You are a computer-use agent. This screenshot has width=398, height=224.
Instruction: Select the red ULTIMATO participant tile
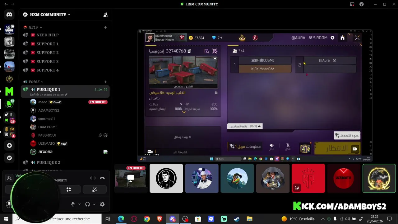point(344,178)
